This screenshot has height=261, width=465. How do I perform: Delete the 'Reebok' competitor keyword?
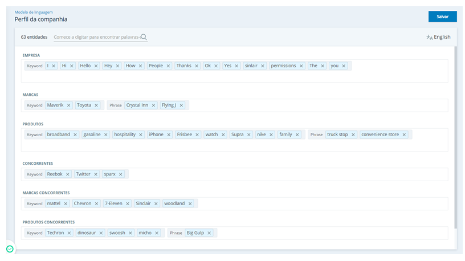point(68,174)
